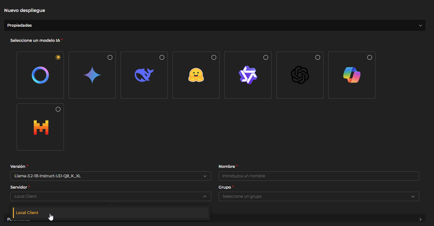
Task: Close the Servidor dropdown field
Action: tap(111, 196)
